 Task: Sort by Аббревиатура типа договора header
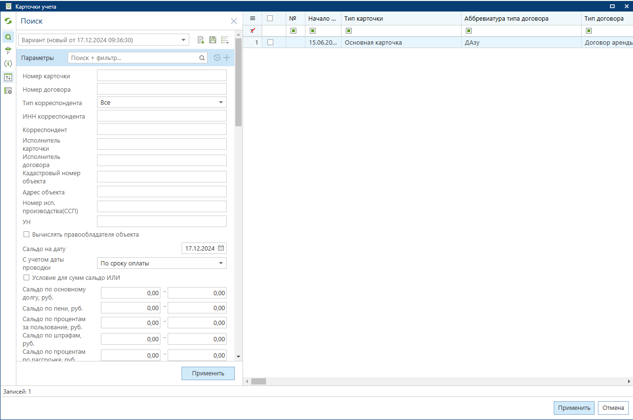coord(521,18)
